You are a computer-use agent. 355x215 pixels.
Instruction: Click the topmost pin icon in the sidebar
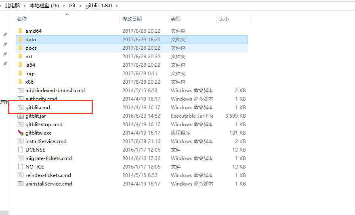point(5,34)
